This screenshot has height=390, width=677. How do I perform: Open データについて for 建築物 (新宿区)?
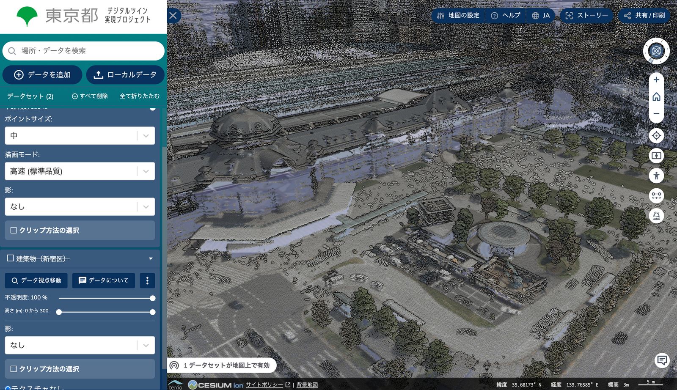pos(104,280)
